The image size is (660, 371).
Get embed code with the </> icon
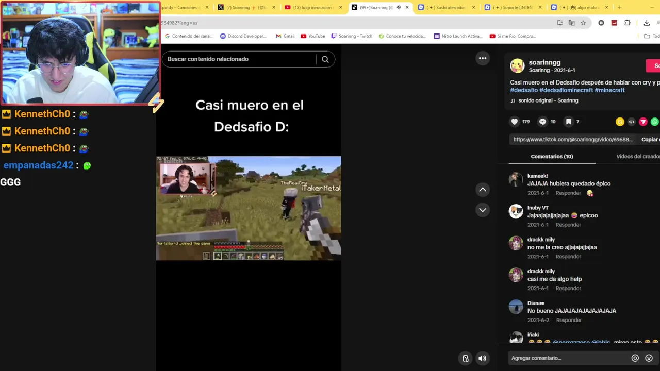click(632, 122)
